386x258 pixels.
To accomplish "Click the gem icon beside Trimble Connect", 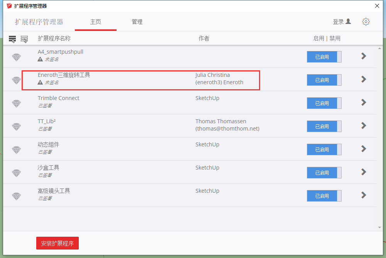I will coord(17,104).
